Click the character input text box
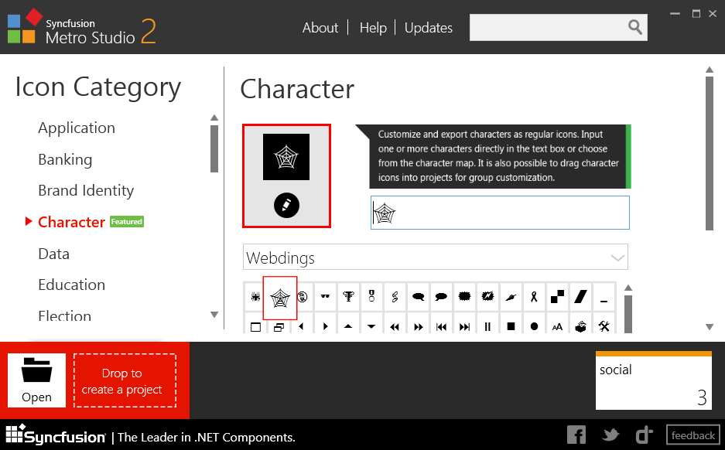This screenshot has width=725, height=450. click(500, 213)
